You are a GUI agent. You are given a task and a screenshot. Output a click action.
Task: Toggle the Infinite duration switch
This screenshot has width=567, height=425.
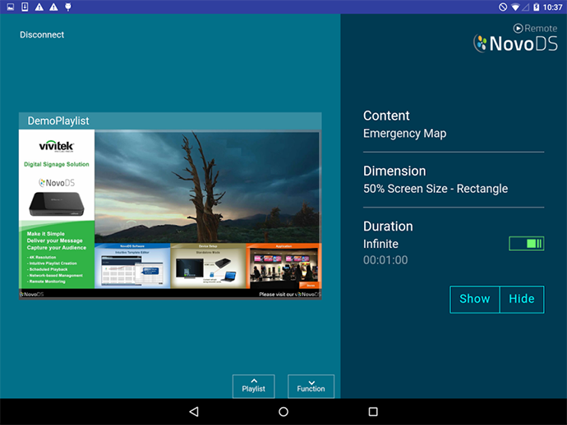coord(526,244)
